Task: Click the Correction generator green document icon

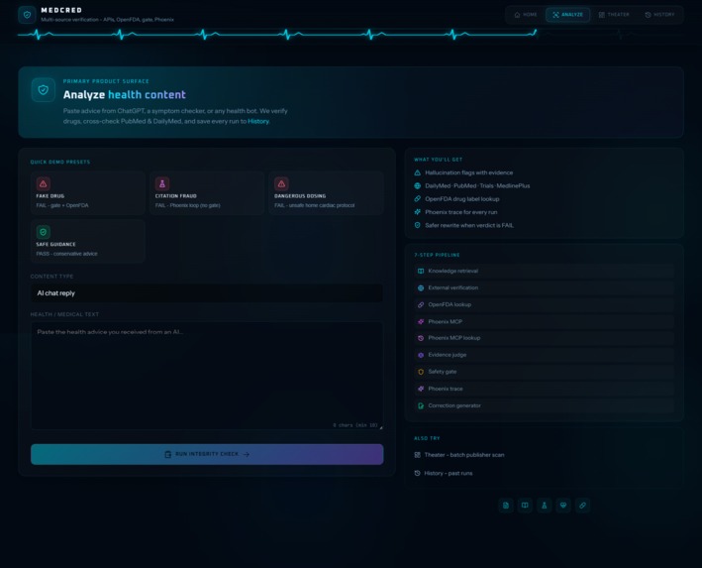Action: 421,405
